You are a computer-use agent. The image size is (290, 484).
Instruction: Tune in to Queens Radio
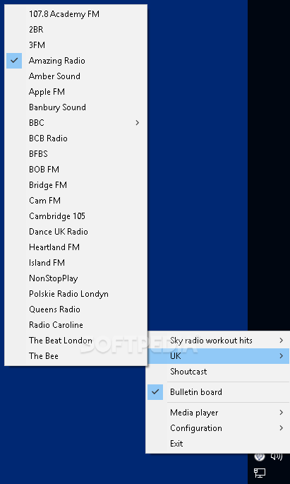click(x=75, y=309)
